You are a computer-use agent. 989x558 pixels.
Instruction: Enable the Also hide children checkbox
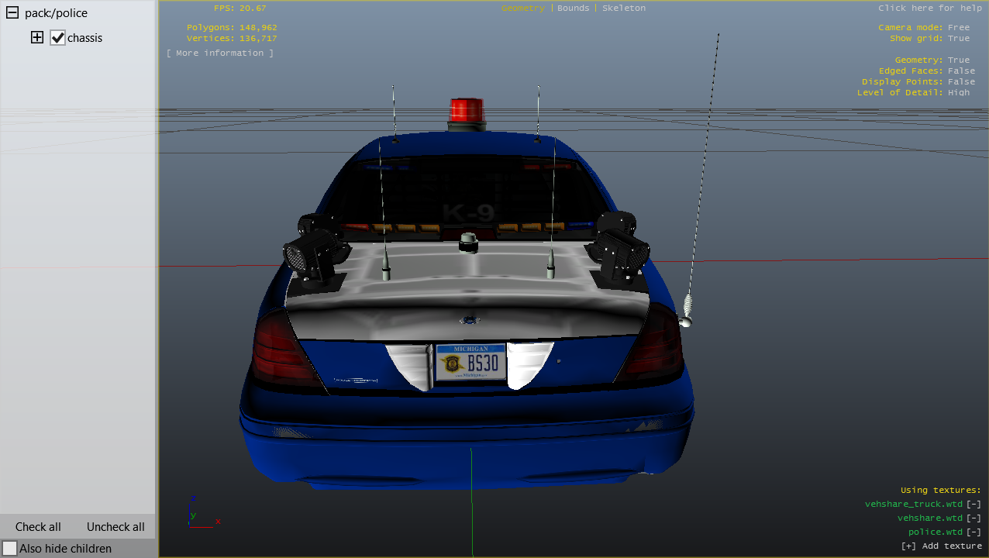coord(9,549)
